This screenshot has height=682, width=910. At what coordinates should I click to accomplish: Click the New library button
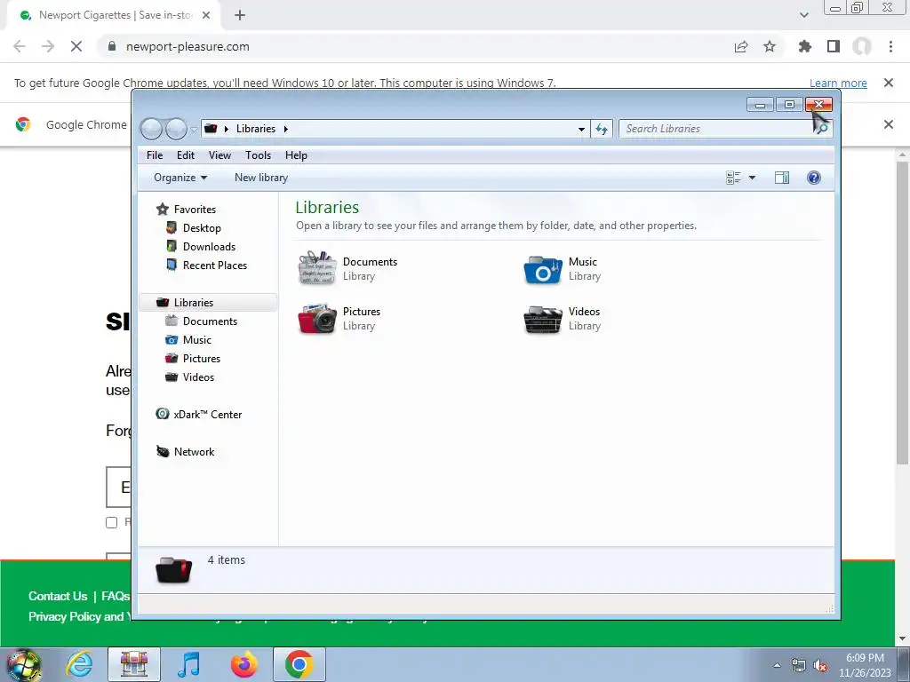(x=261, y=178)
